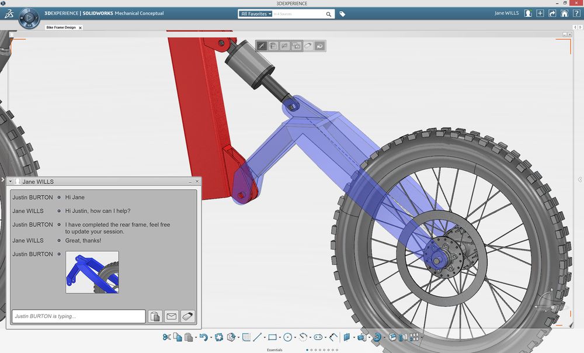584x353 pixels.
Task: Click the Essentials toolbar section label
Action: pos(274,350)
